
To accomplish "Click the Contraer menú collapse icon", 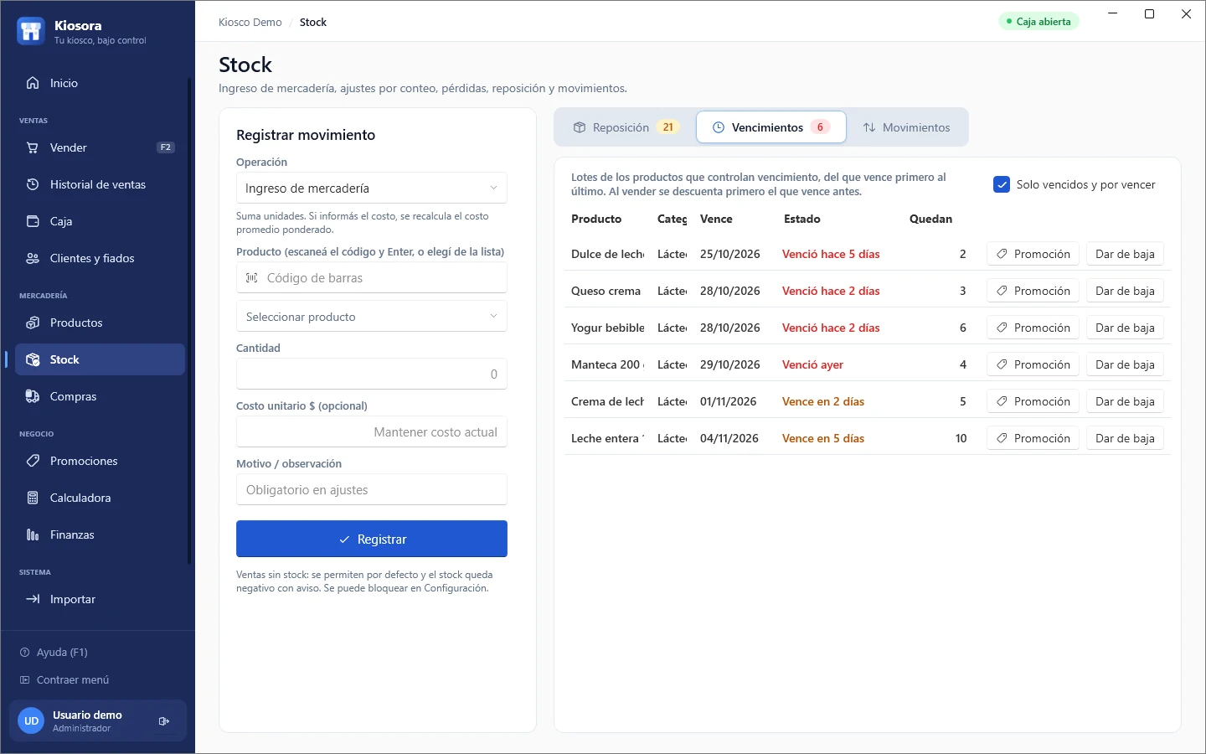I will coord(25,679).
